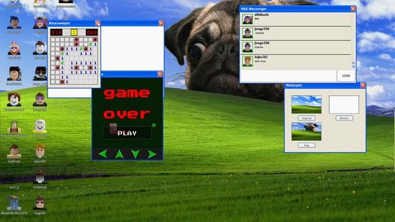This screenshot has height=222, width=395.
Task: Click the Original button in Wallpaper window
Action: (306, 118)
